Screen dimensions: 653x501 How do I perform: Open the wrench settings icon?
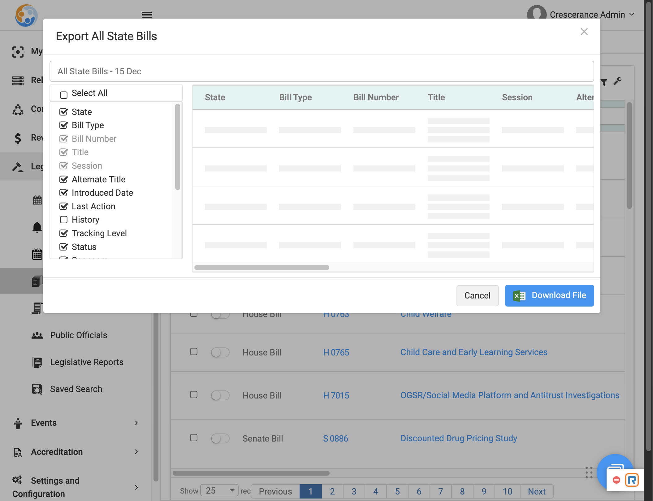(x=618, y=81)
